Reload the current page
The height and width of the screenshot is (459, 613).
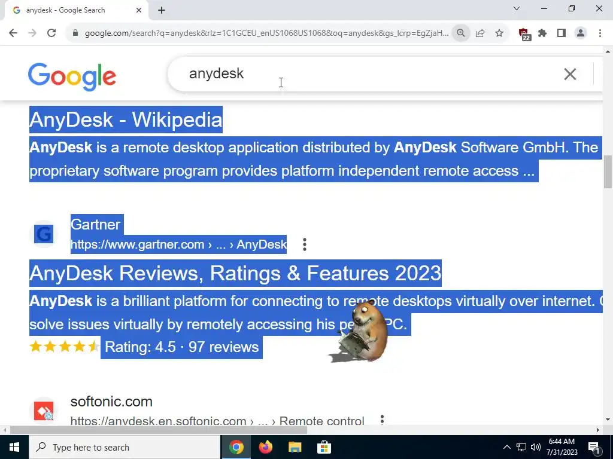(x=51, y=33)
